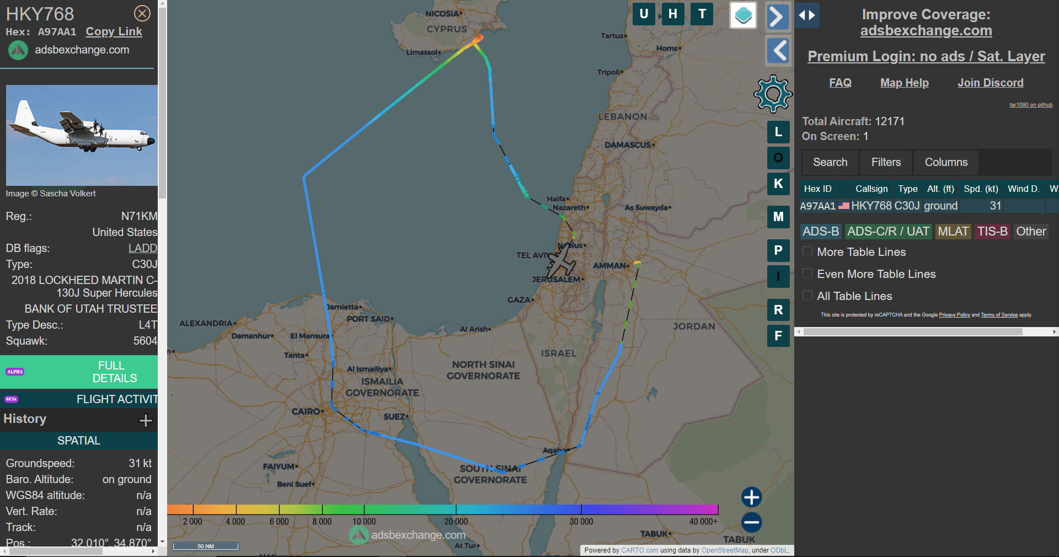Click the left chevron sidebar button
The height and width of the screenshot is (557, 1059).
pos(779,51)
